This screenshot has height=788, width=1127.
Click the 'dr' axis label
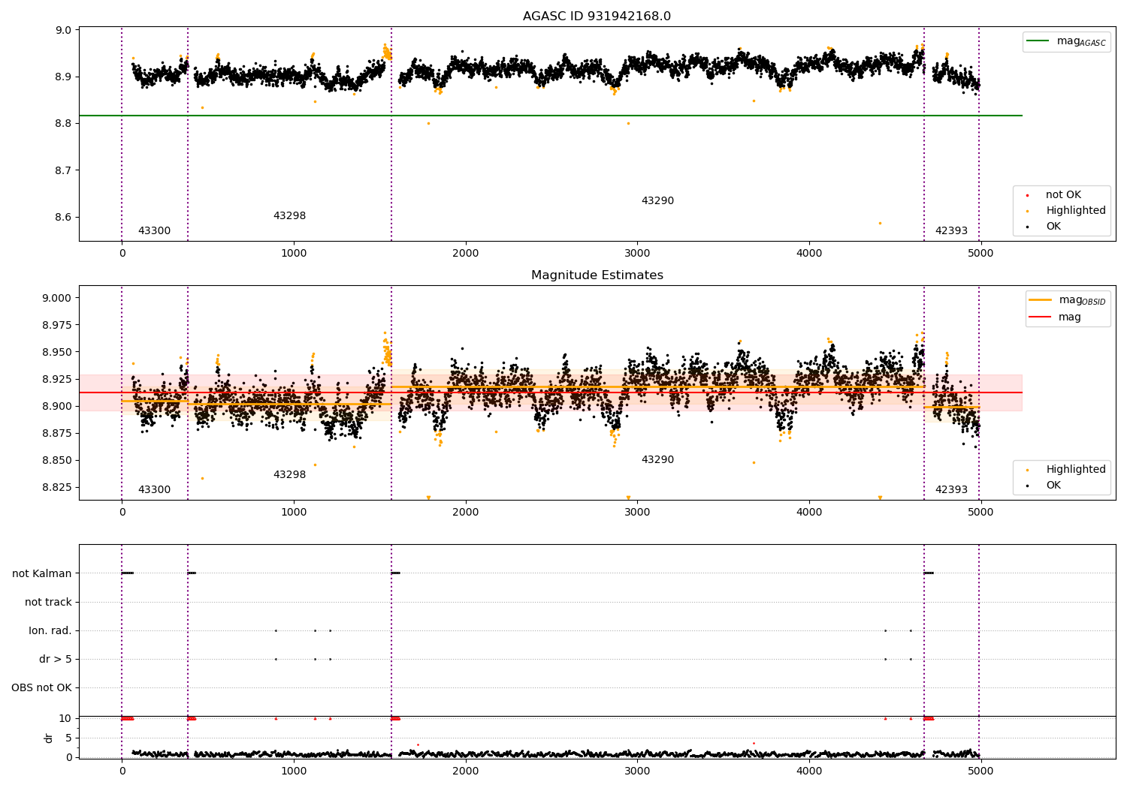(x=49, y=738)
